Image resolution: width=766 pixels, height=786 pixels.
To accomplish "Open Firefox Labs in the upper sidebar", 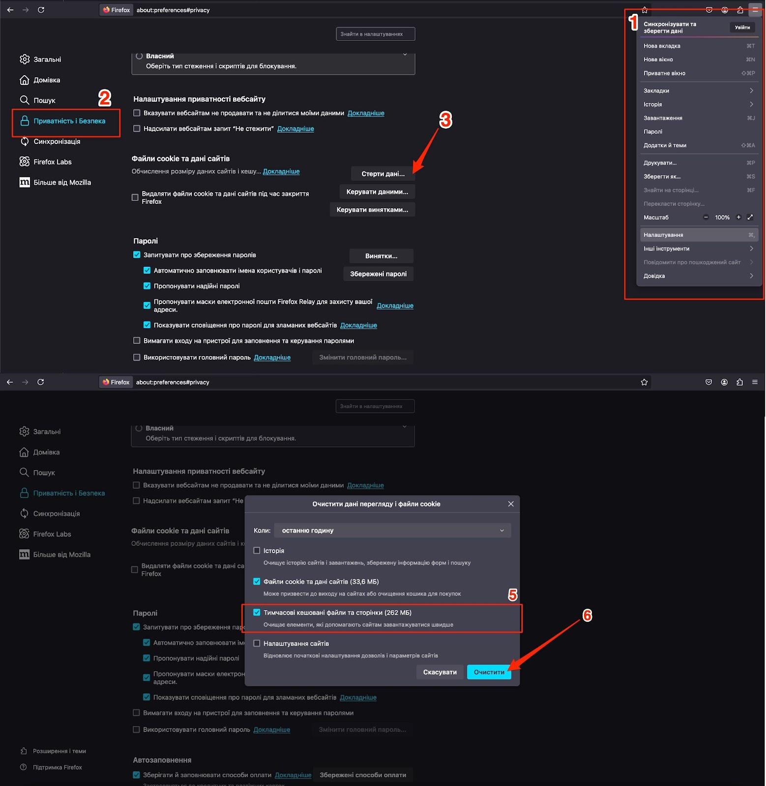I will pyautogui.click(x=45, y=162).
